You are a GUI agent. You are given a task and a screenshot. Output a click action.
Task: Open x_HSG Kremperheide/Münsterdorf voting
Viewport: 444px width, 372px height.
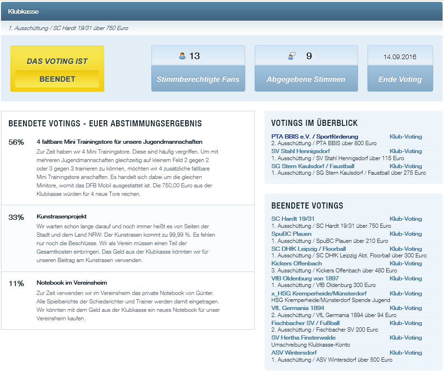click(319, 293)
